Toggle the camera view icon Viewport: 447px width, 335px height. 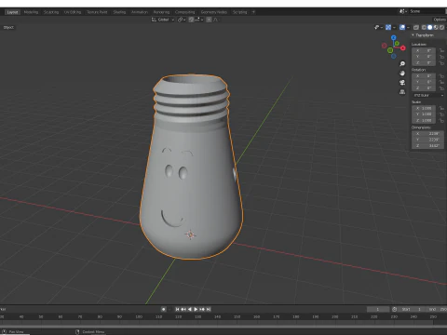coord(402,83)
